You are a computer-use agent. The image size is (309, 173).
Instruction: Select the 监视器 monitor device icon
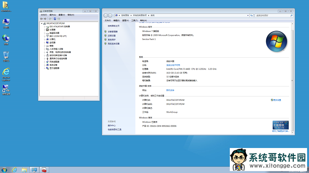[47, 42]
